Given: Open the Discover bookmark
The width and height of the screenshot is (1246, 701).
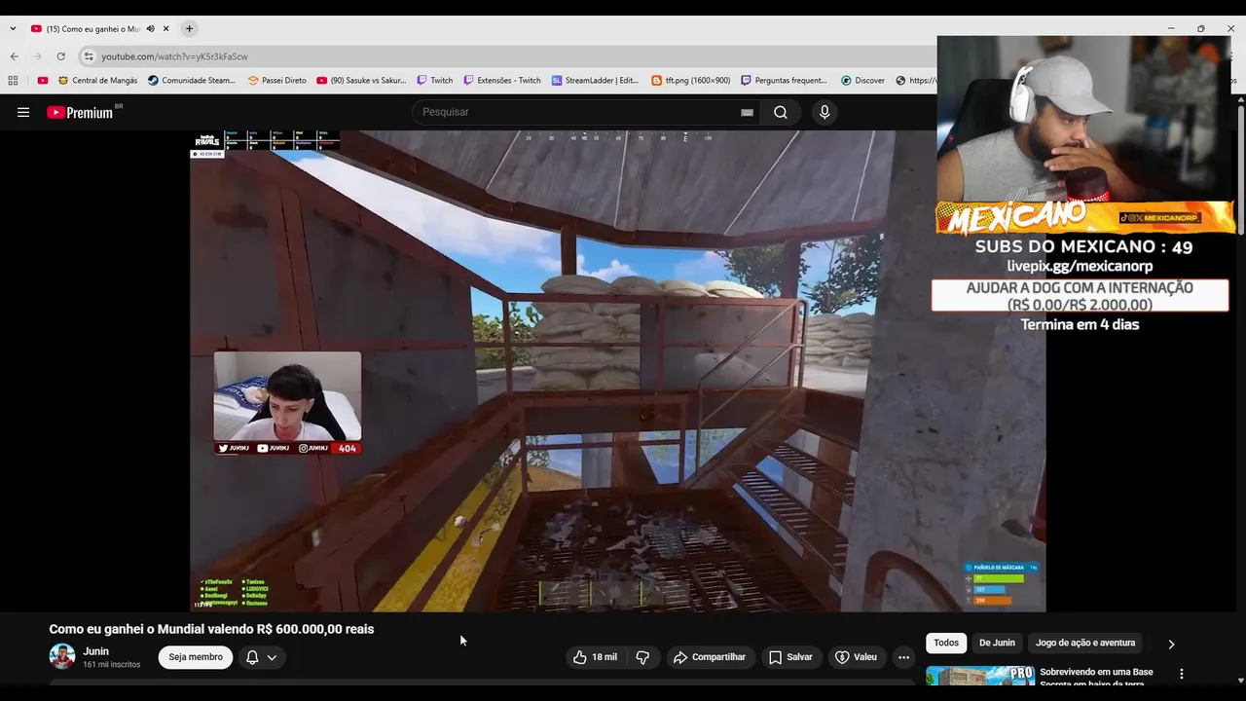Looking at the screenshot, I should pos(862,81).
